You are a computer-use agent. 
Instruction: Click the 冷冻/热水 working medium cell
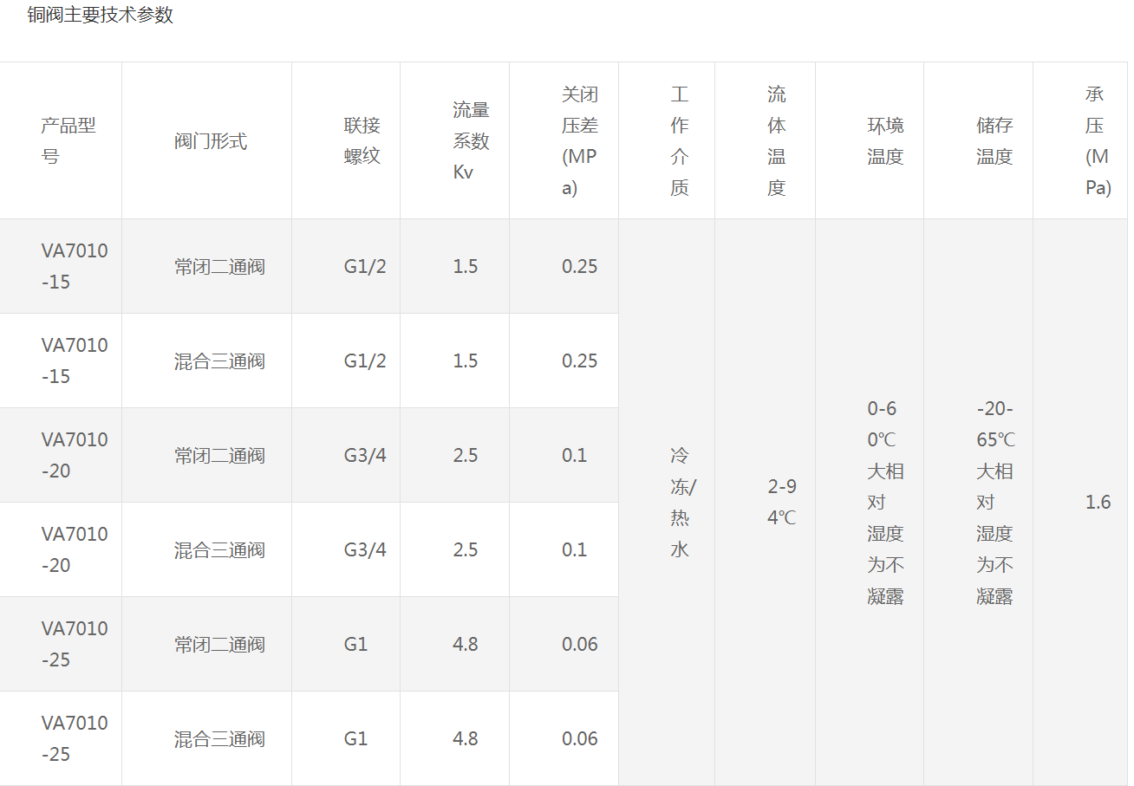point(681,503)
